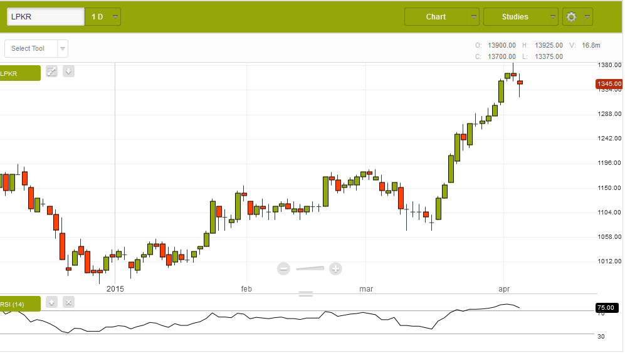Click the expand icon next to LPKR label
The width and height of the screenshot is (625, 353).
pyautogui.click(x=52, y=71)
